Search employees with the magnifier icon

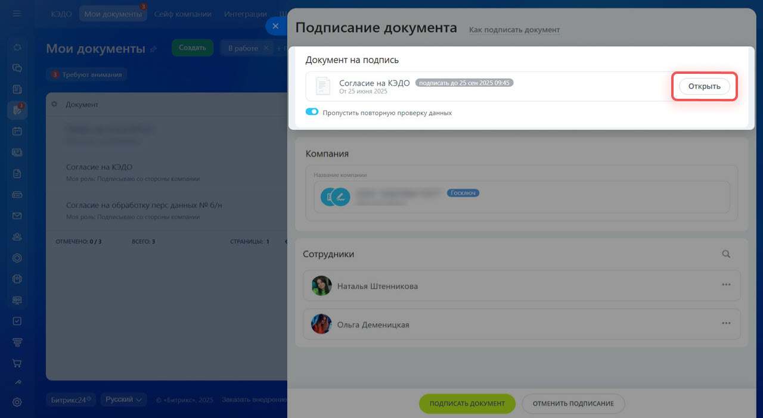726,254
